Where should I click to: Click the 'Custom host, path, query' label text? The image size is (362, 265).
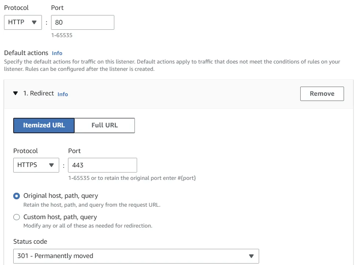point(60,217)
